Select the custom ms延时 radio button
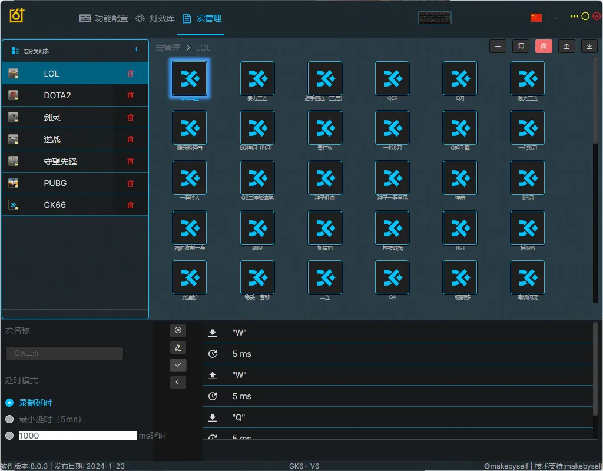The image size is (603, 471). 9,436
